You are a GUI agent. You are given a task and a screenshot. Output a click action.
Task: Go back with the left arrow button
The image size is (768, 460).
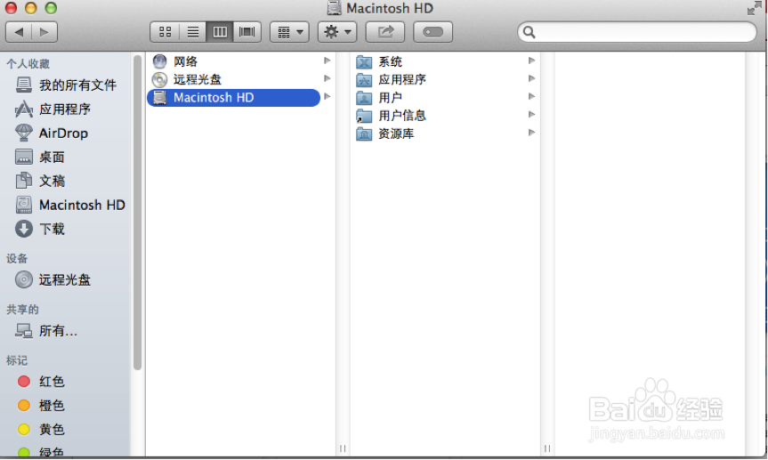19,32
